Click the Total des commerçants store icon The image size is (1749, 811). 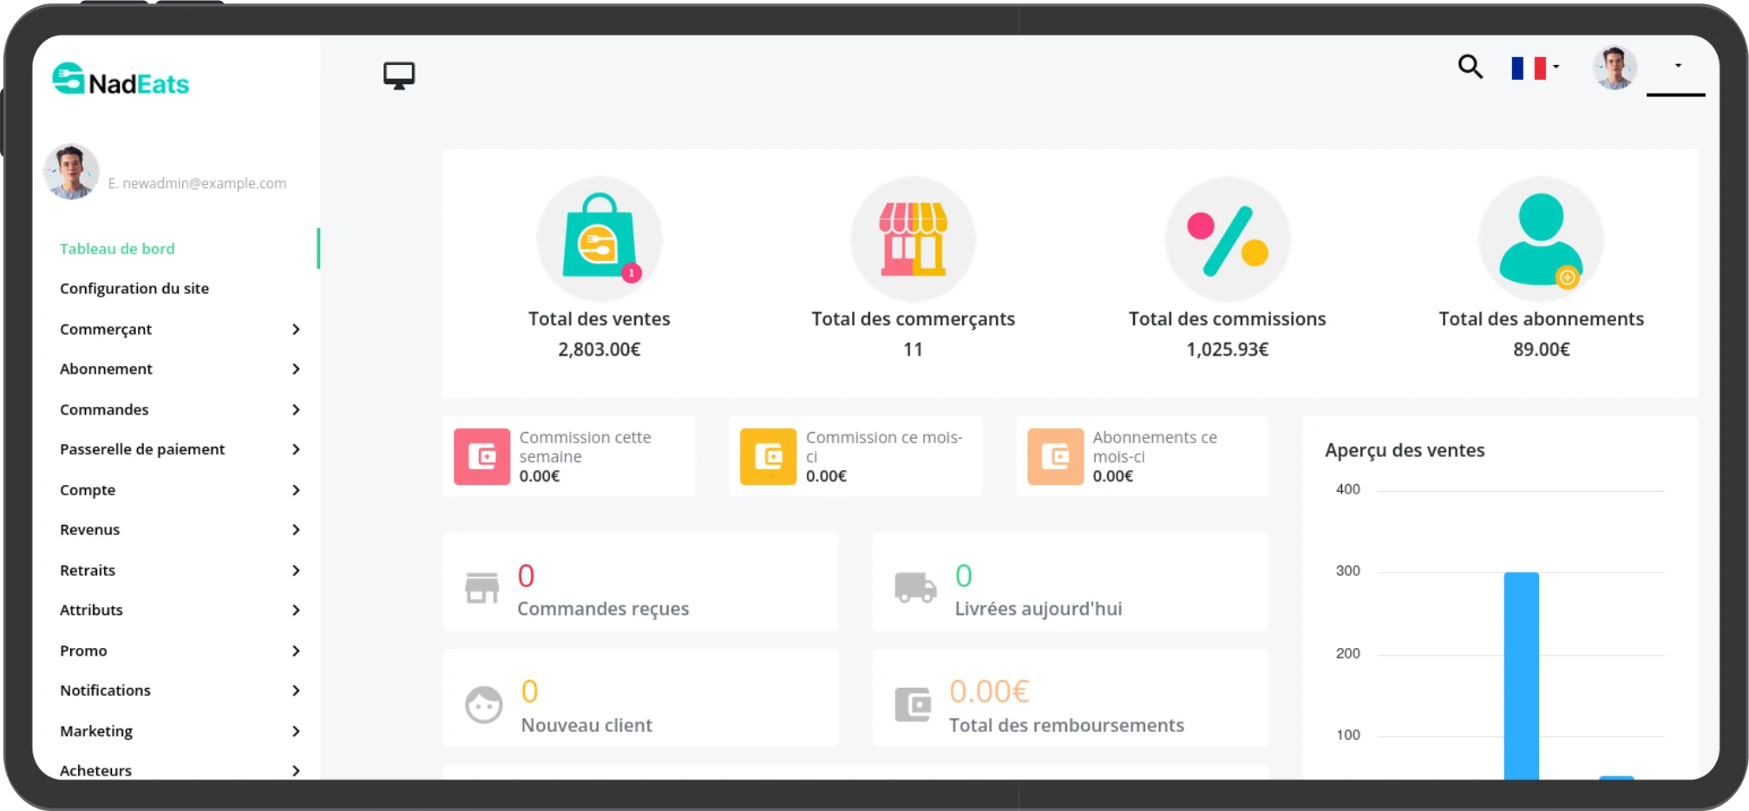(914, 239)
